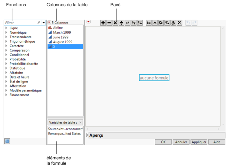The width and height of the screenshot is (233, 168).
Task: Select the highlighted X column
Action: click(65, 47)
